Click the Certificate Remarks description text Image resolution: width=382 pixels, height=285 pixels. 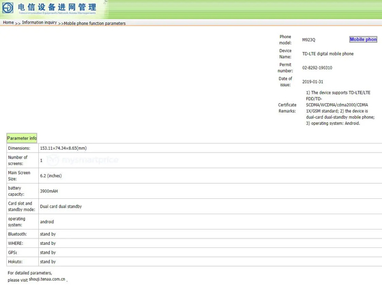click(x=340, y=108)
